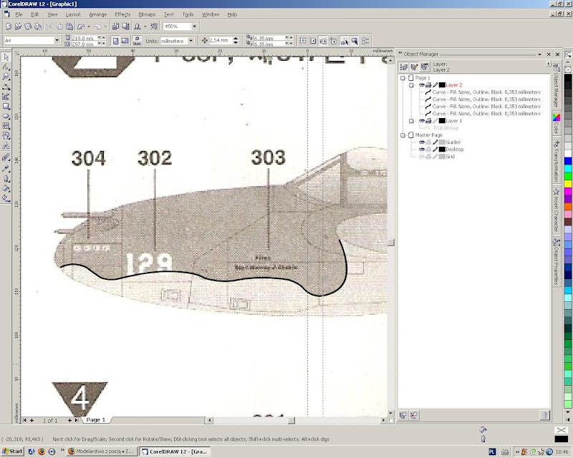Screen dimensions: 573x458
Task: Open the Undo history dropdown arrow
Action: click(88, 26)
